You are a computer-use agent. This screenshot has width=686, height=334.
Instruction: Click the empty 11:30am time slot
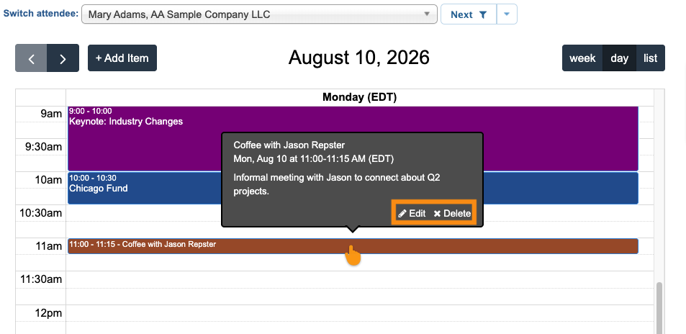pos(353,279)
